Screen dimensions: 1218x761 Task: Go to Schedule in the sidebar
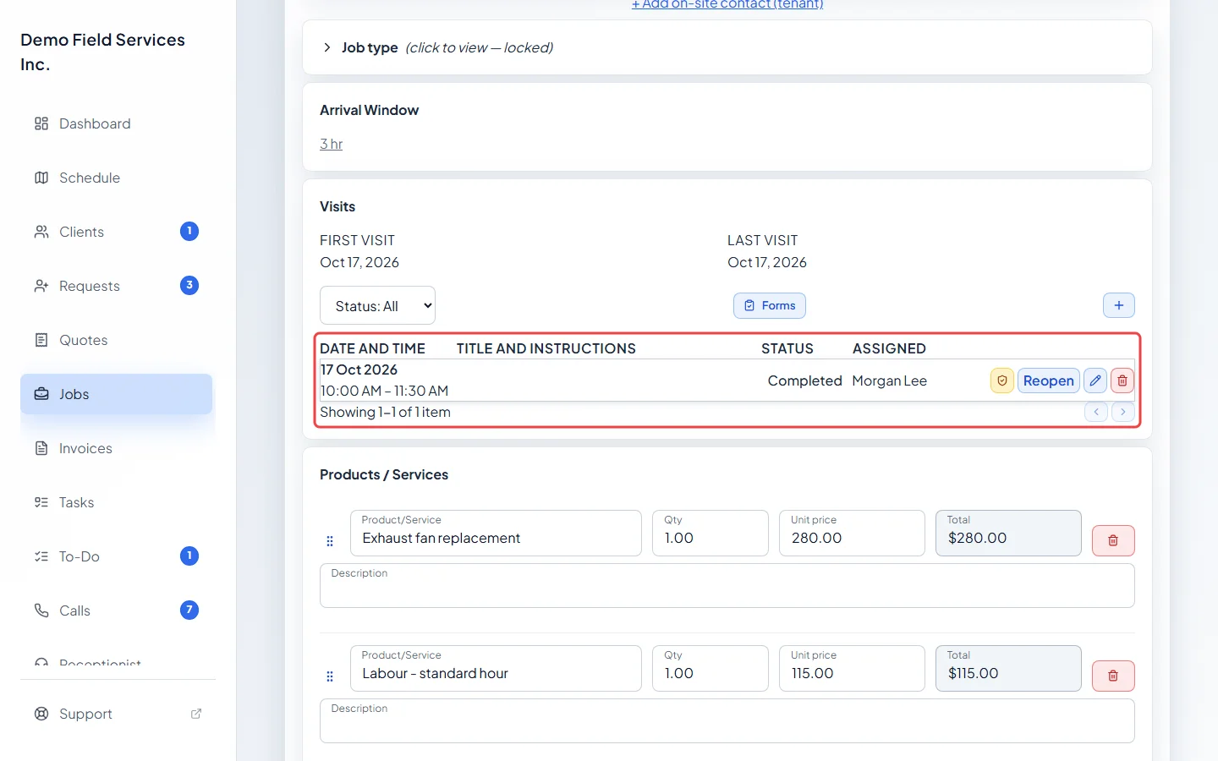[116, 178]
